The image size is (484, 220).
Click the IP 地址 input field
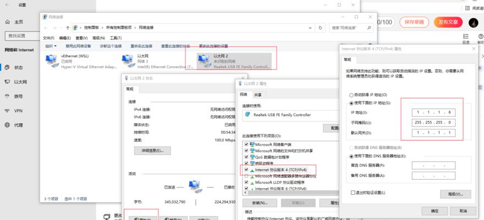coord(433,112)
